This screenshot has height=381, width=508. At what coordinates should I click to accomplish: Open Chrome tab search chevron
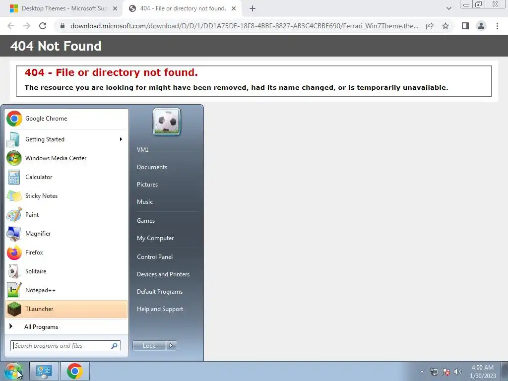(448, 8)
